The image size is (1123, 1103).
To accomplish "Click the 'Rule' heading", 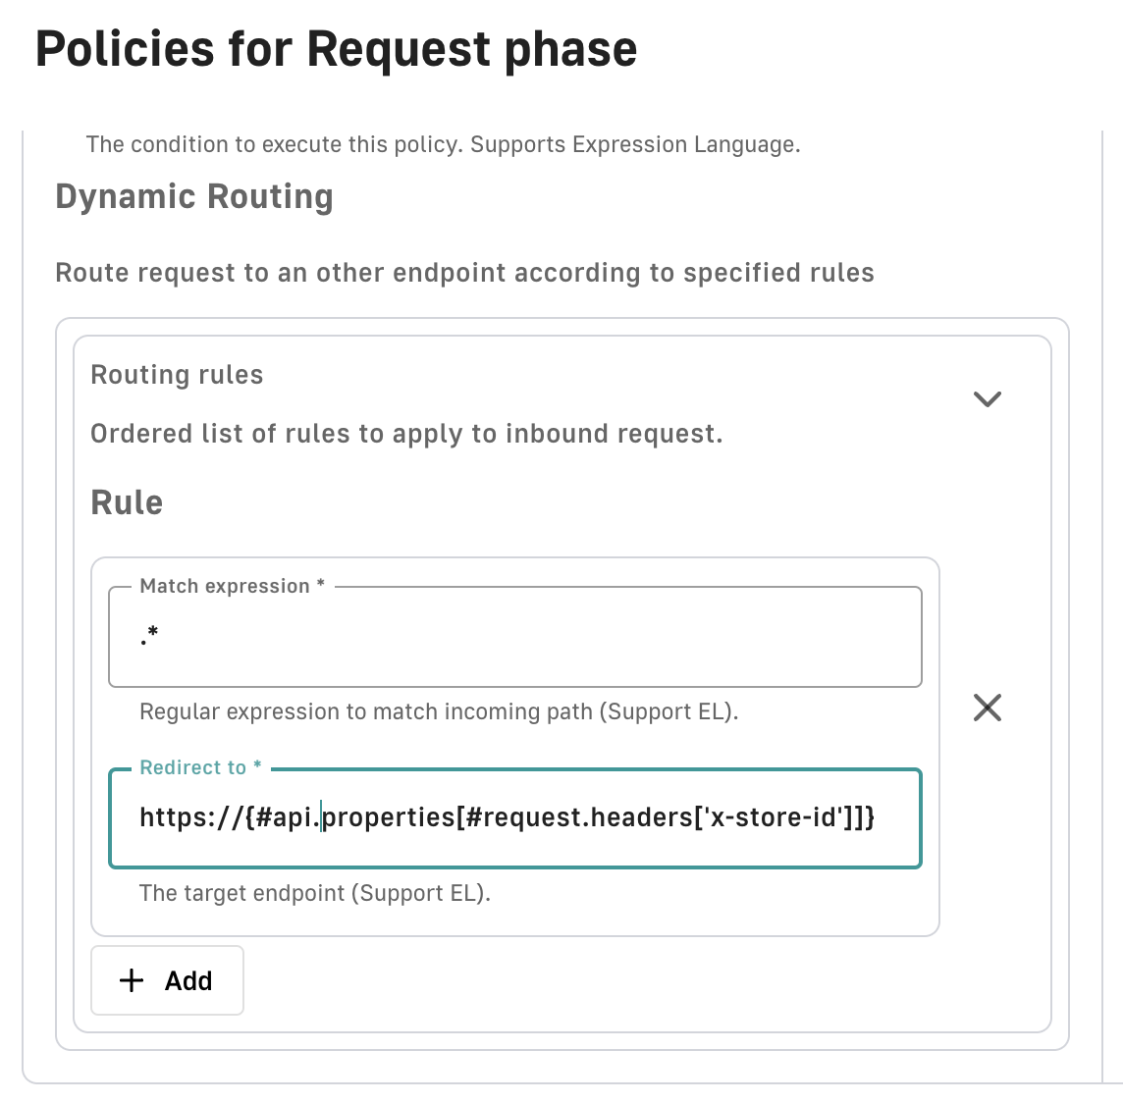I will click(x=127, y=502).
